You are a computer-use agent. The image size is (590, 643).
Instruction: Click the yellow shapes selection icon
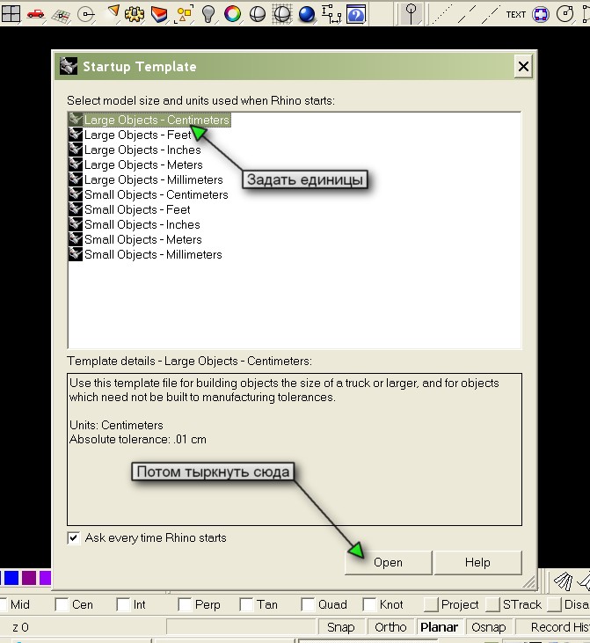click(184, 14)
